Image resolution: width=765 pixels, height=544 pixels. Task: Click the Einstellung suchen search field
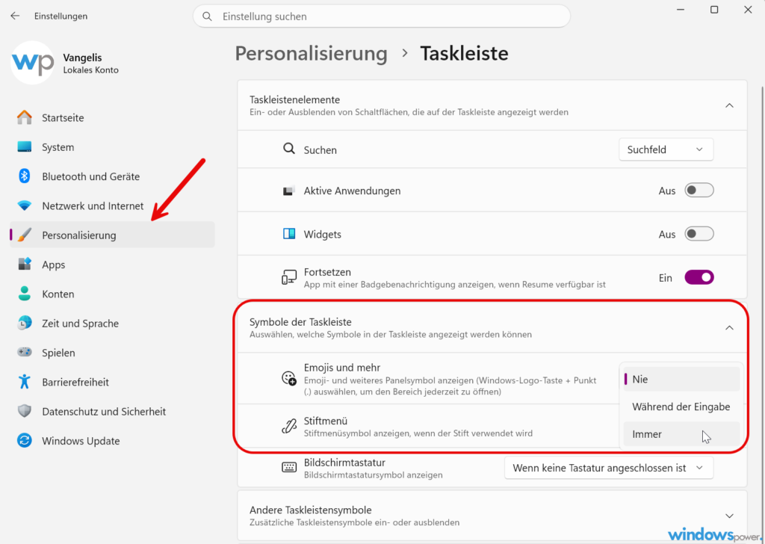tap(382, 16)
